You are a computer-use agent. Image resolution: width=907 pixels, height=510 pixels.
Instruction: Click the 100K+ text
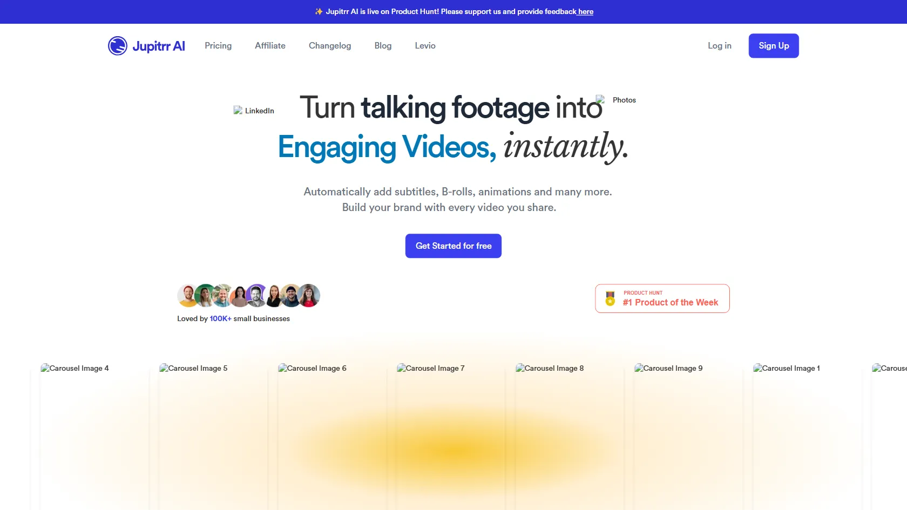click(x=220, y=319)
